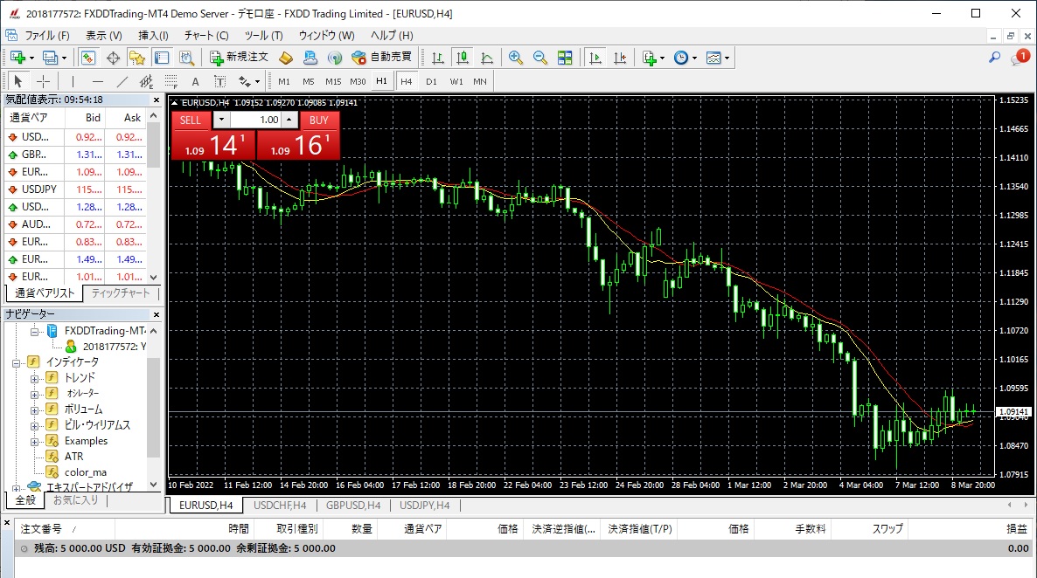Viewport: 1037px width, 578px height.
Task: Open the チャート (C) menu
Action: pyautogui.click(x=206, y=36)
